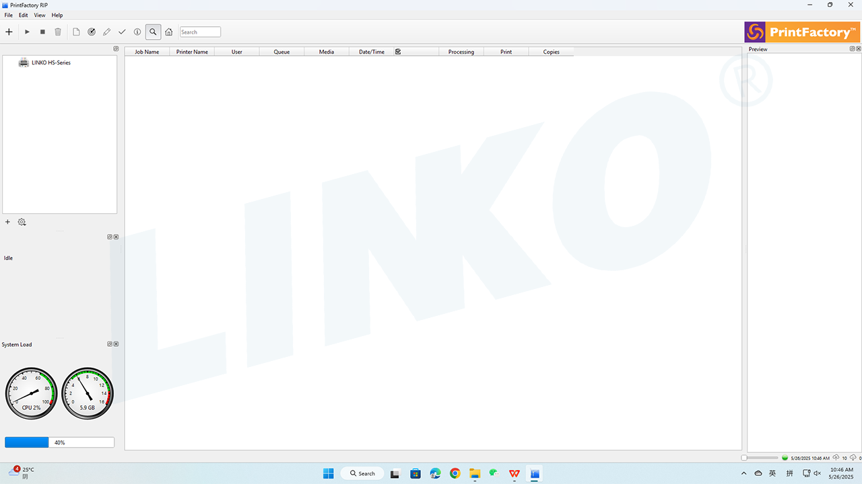The image size is (862, 484).
Task: Click the preview zoom slider handle
Action: click(743, 458)
